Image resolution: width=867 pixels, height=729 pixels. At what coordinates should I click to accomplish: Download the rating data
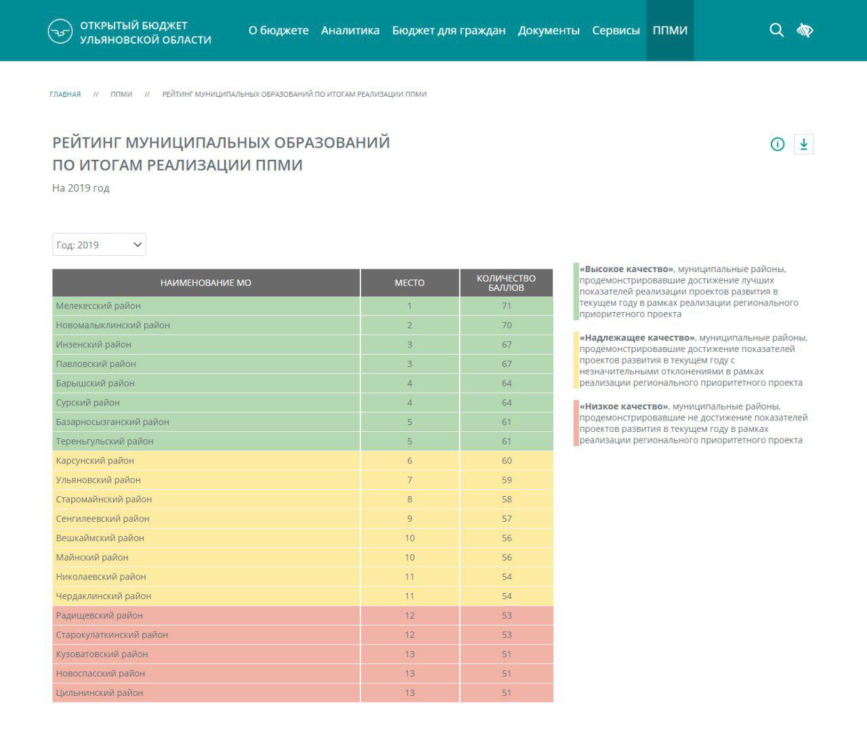pyautogui.click(x=803, y=144)
